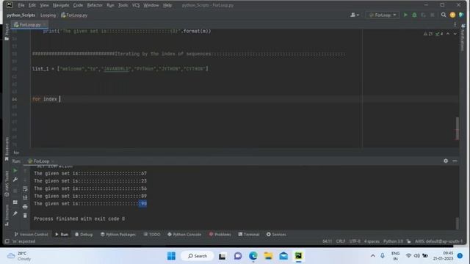The image size is (470, 264).
Task: Close the ForLoop tab in the Run panel
Action: pos(52,161)
